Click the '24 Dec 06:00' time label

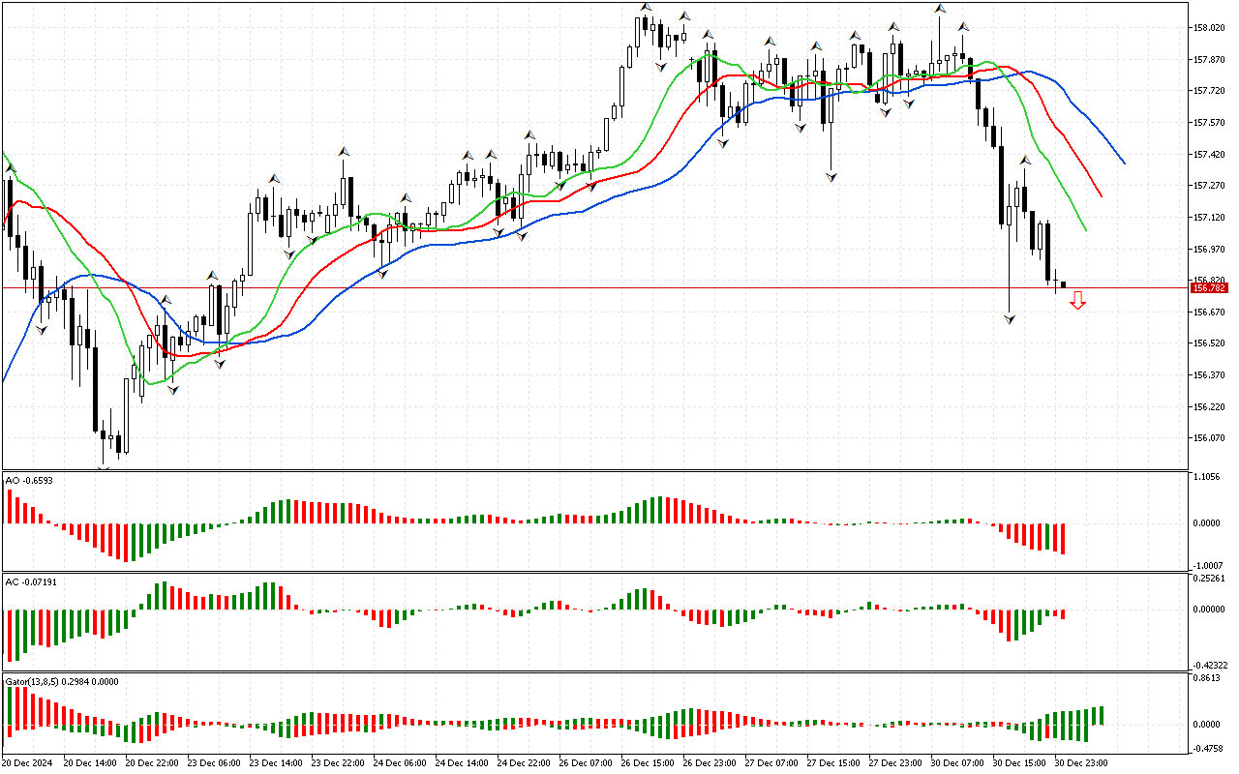click(401, 763)
